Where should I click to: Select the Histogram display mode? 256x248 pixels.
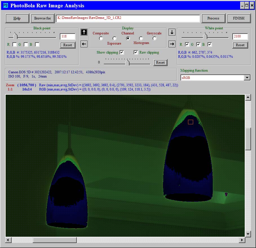click(141, 38)
